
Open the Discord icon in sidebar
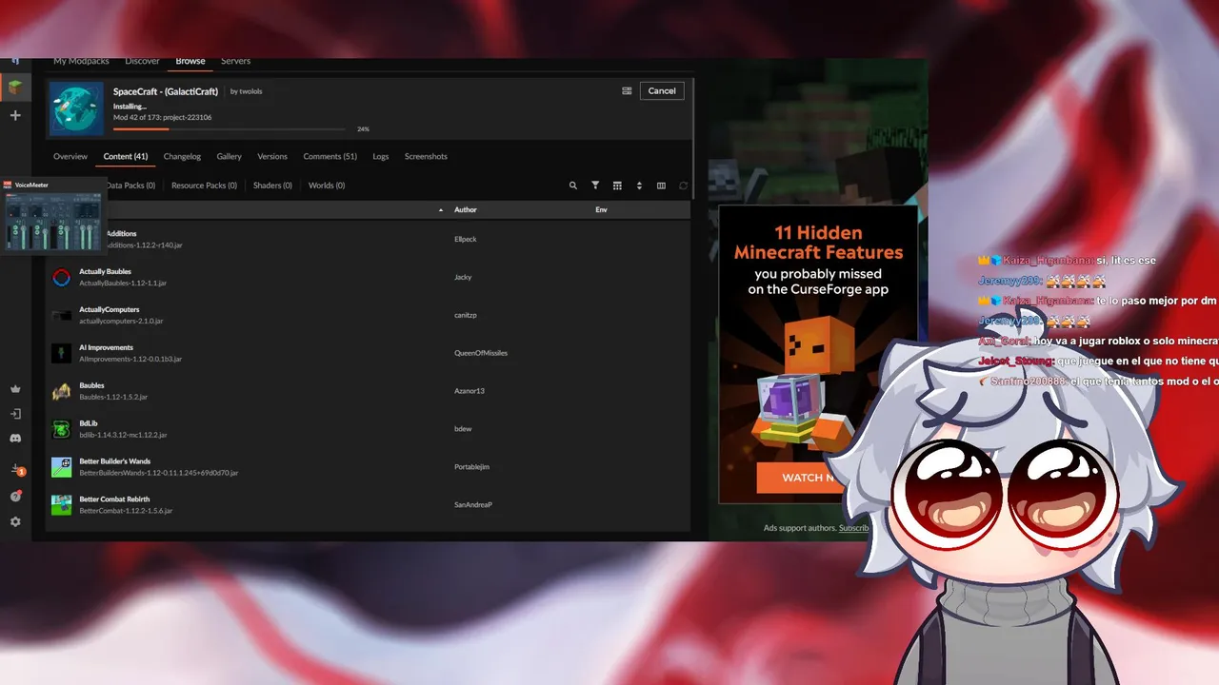[x=15, y=439]
